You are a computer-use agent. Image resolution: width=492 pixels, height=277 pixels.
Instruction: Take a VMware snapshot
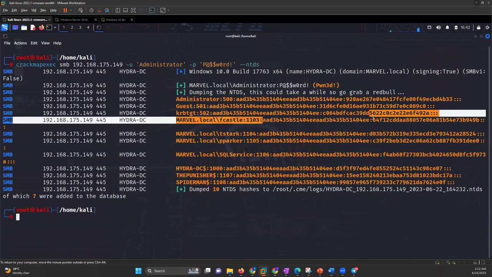tap(91, 10)
